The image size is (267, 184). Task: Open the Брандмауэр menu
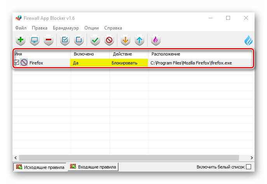pos(66,28)
